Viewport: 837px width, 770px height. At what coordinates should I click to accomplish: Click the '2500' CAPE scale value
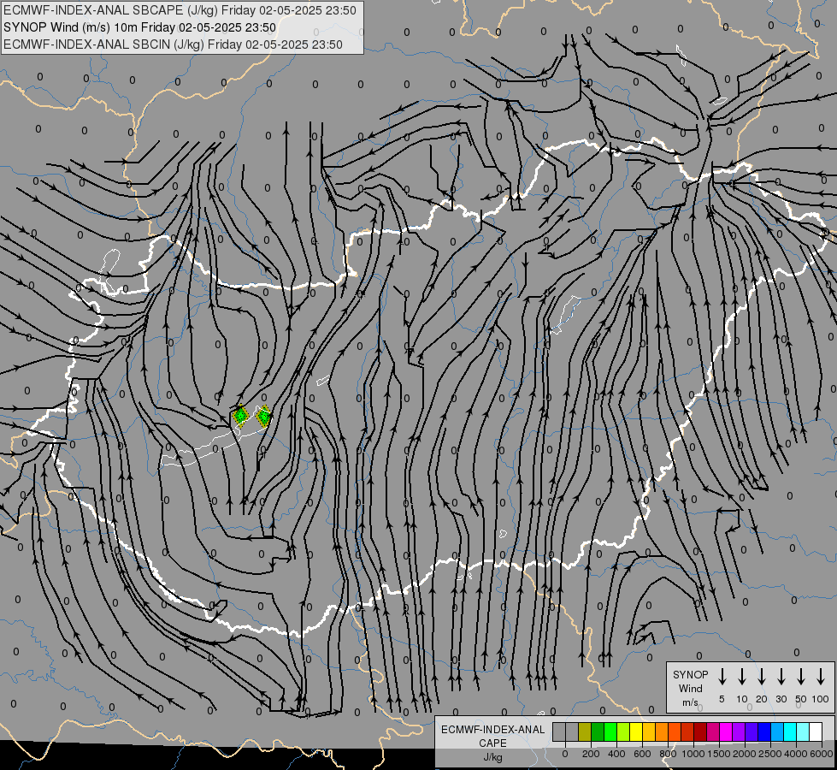point(770,754)
